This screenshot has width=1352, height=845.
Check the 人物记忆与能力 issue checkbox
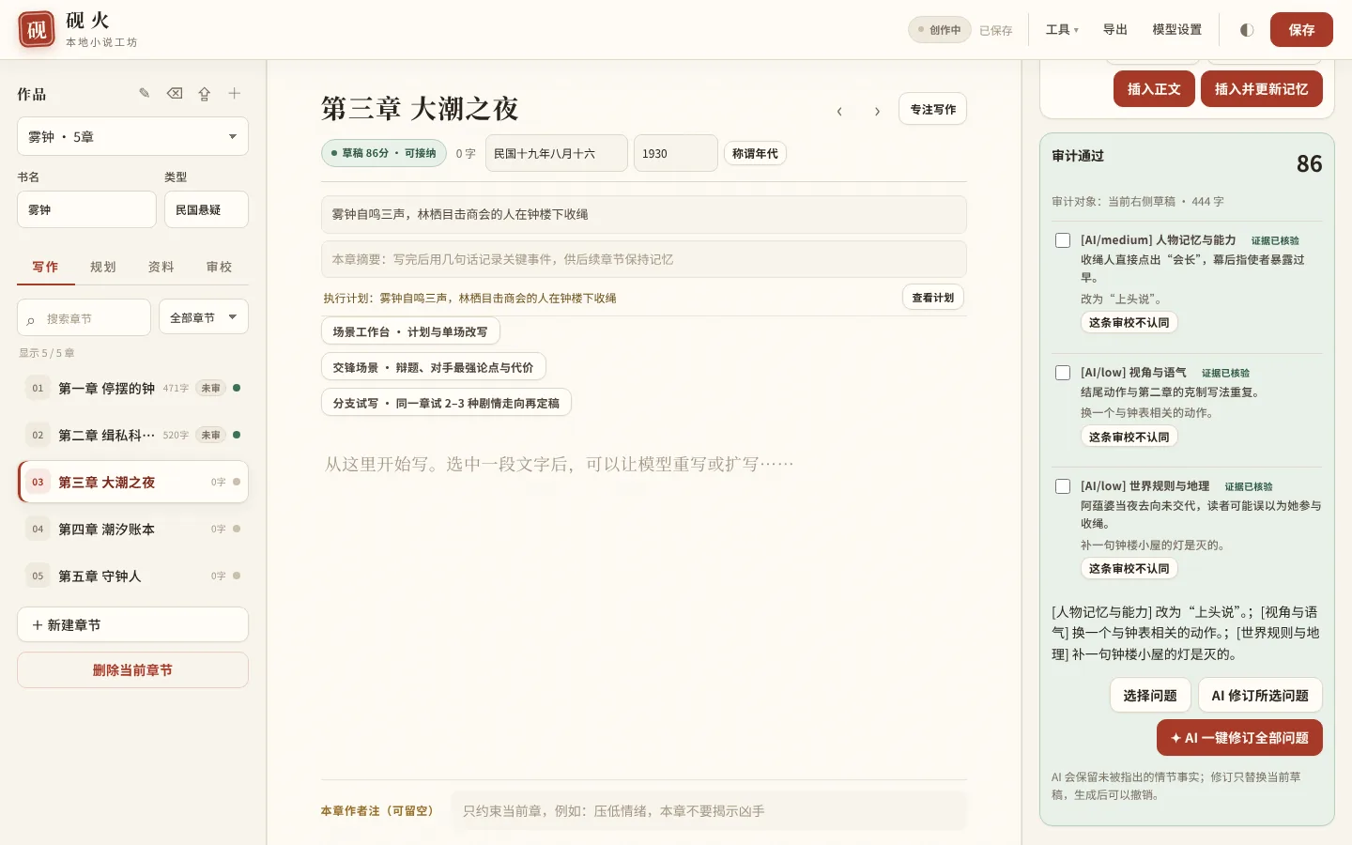pos(1063,240)
